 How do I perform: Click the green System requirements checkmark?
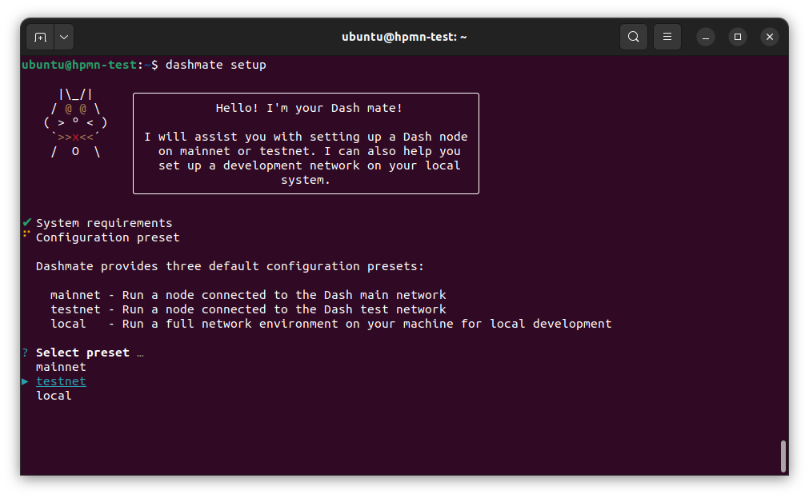point(26,221)
